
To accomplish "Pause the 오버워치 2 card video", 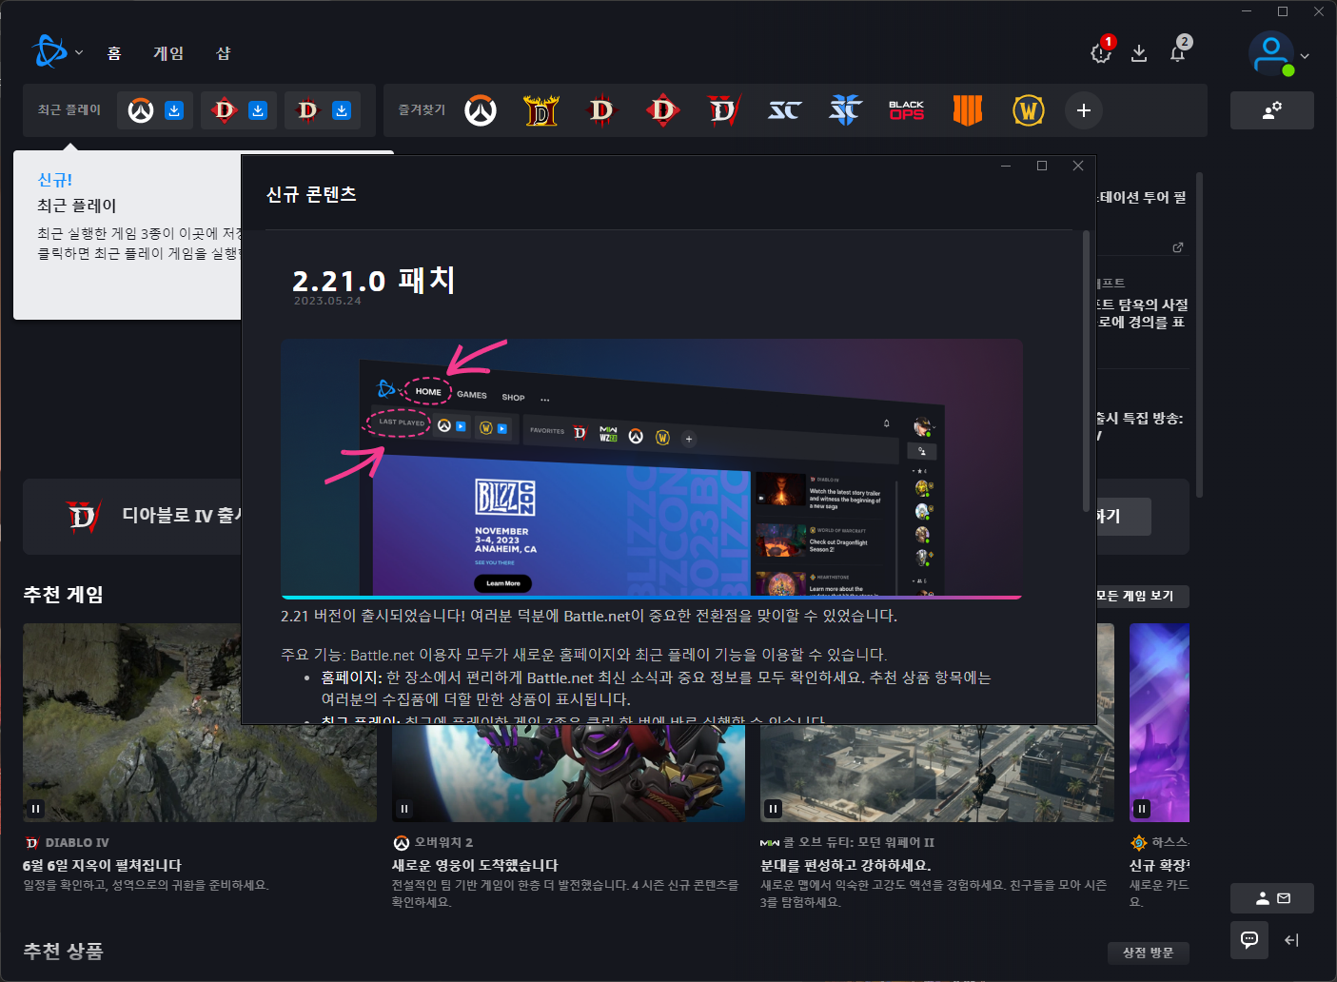I will click(x=404, y=809).
